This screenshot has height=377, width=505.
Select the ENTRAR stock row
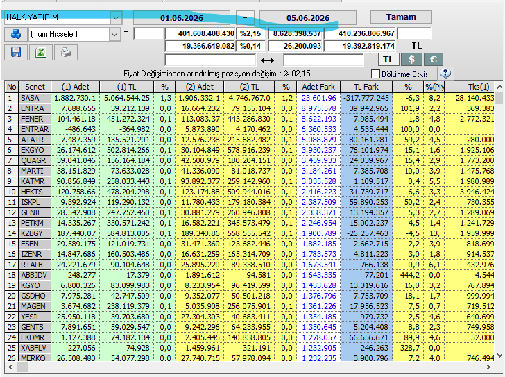[249, 129]
